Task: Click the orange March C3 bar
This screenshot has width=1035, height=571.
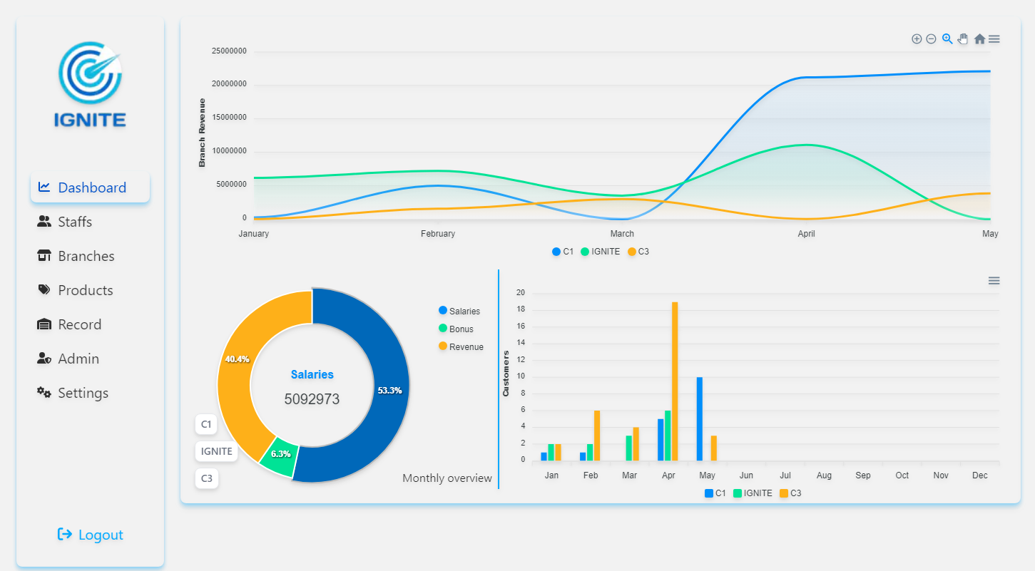Action: [636, 444]
